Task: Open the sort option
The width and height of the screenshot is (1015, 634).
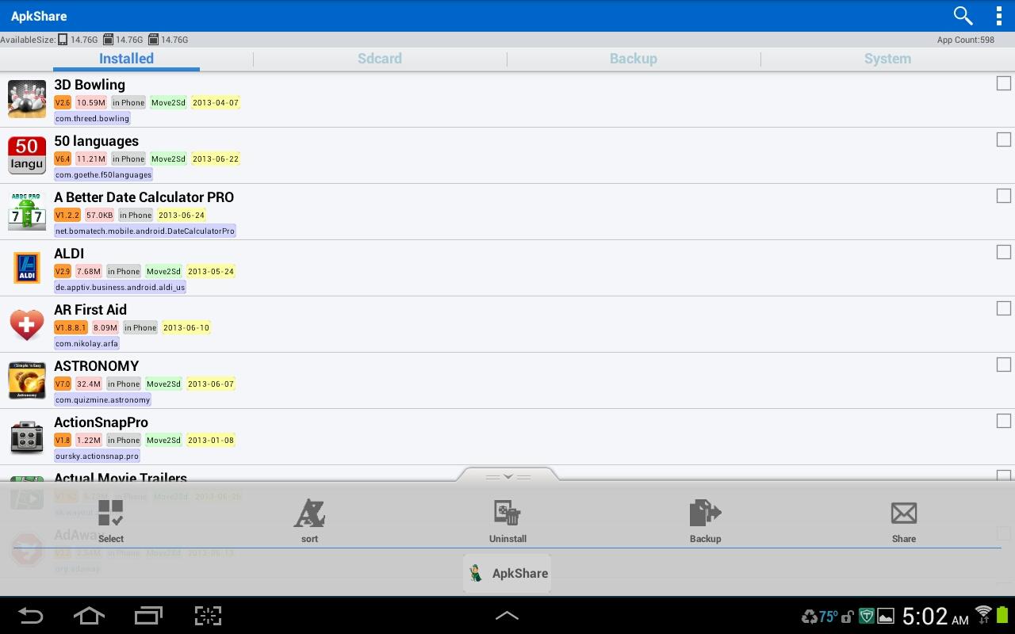Action: (x=309, y=521)
